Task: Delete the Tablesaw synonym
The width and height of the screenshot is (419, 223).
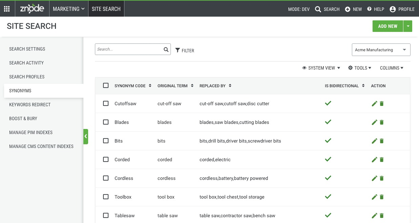Action: click(x=382, y=216)
